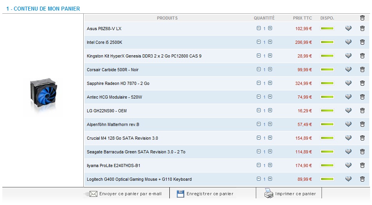The image size is (372, 205).
Task: Empty whole cart via header trash icon
Action: pos(362,18)
